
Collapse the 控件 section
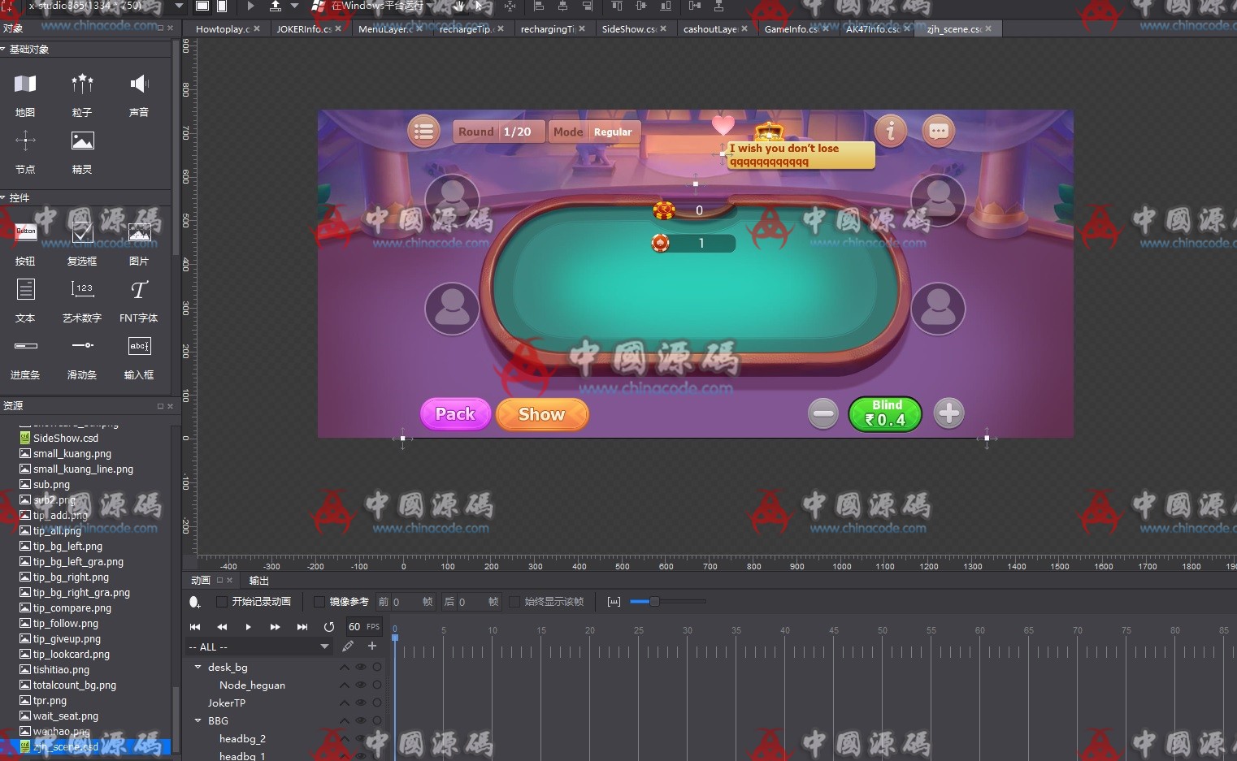click(x=3, y=198)
